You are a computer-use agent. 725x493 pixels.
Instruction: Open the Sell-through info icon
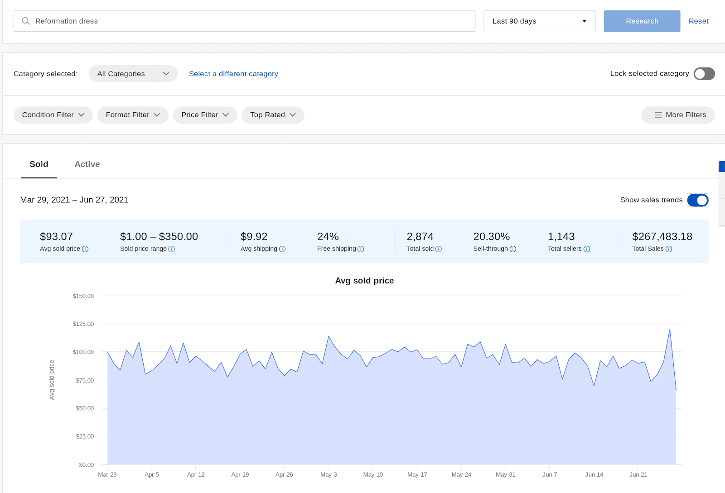coord(513,249)
